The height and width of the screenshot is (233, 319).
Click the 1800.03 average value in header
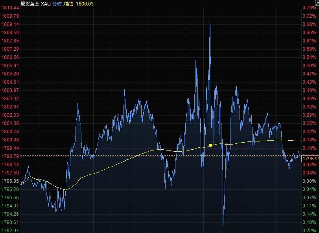(85, 4)
